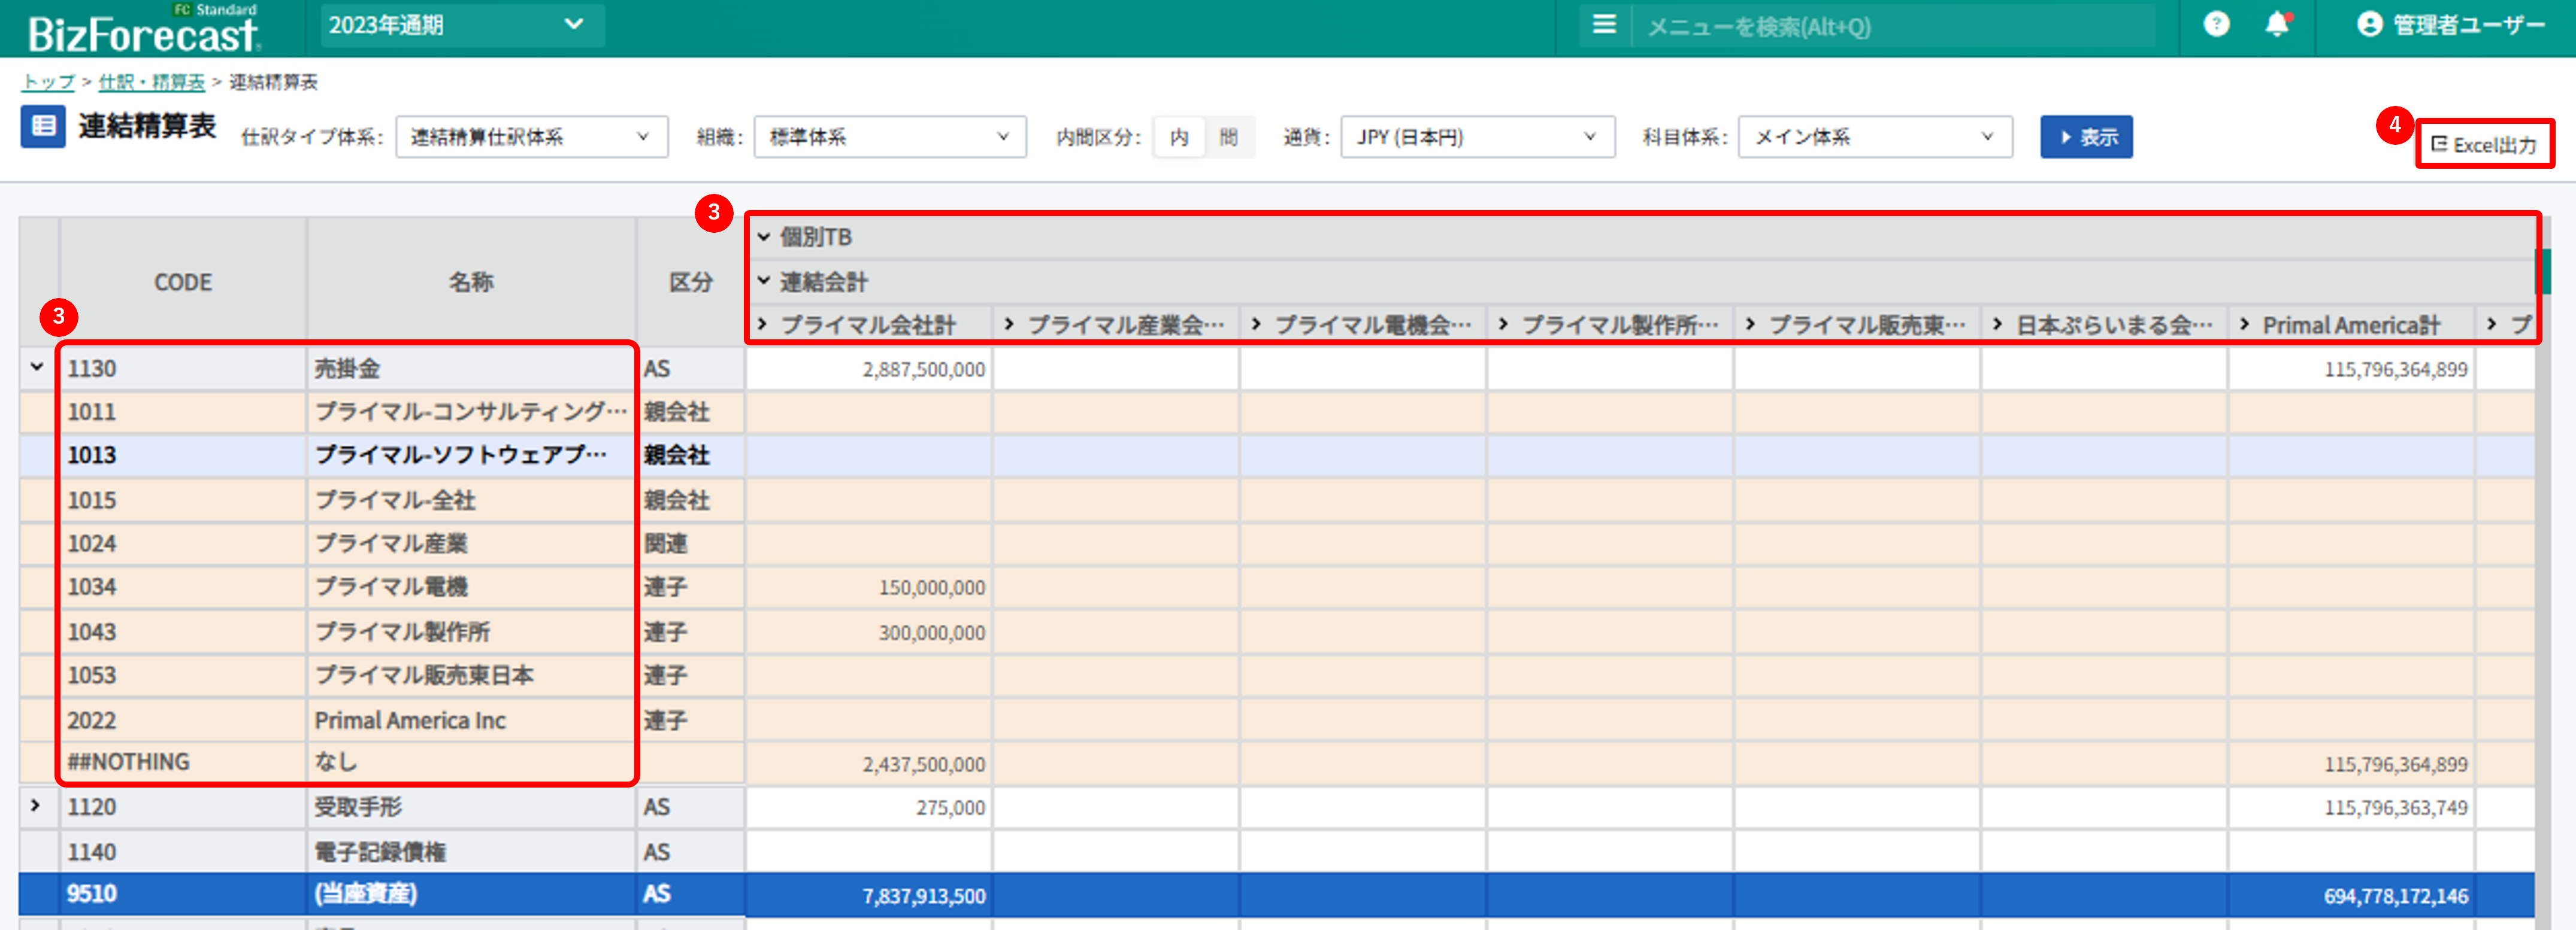This screenshot has height=930, width=2576.
Task: Expand the 1120 受取手形 row
Action: click(36, 805)
